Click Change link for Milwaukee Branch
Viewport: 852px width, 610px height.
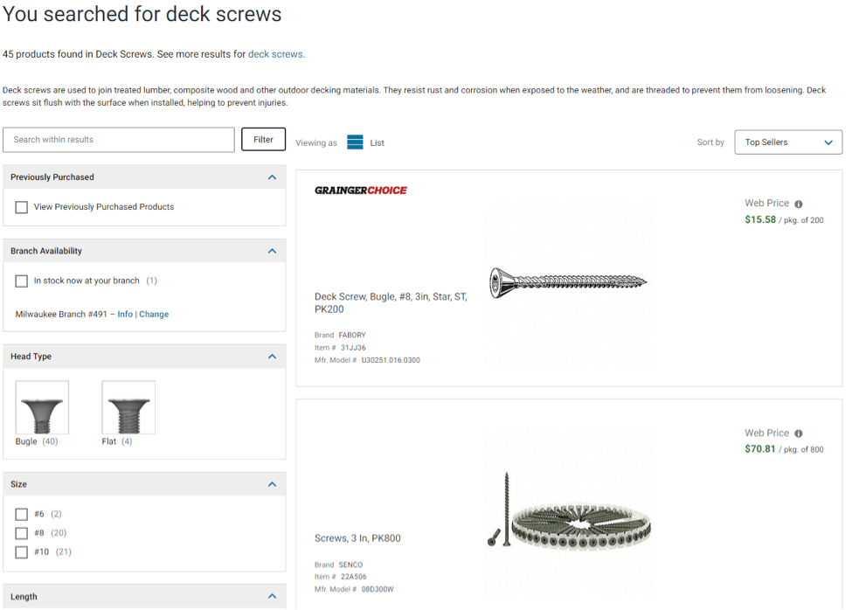(154, 315)
